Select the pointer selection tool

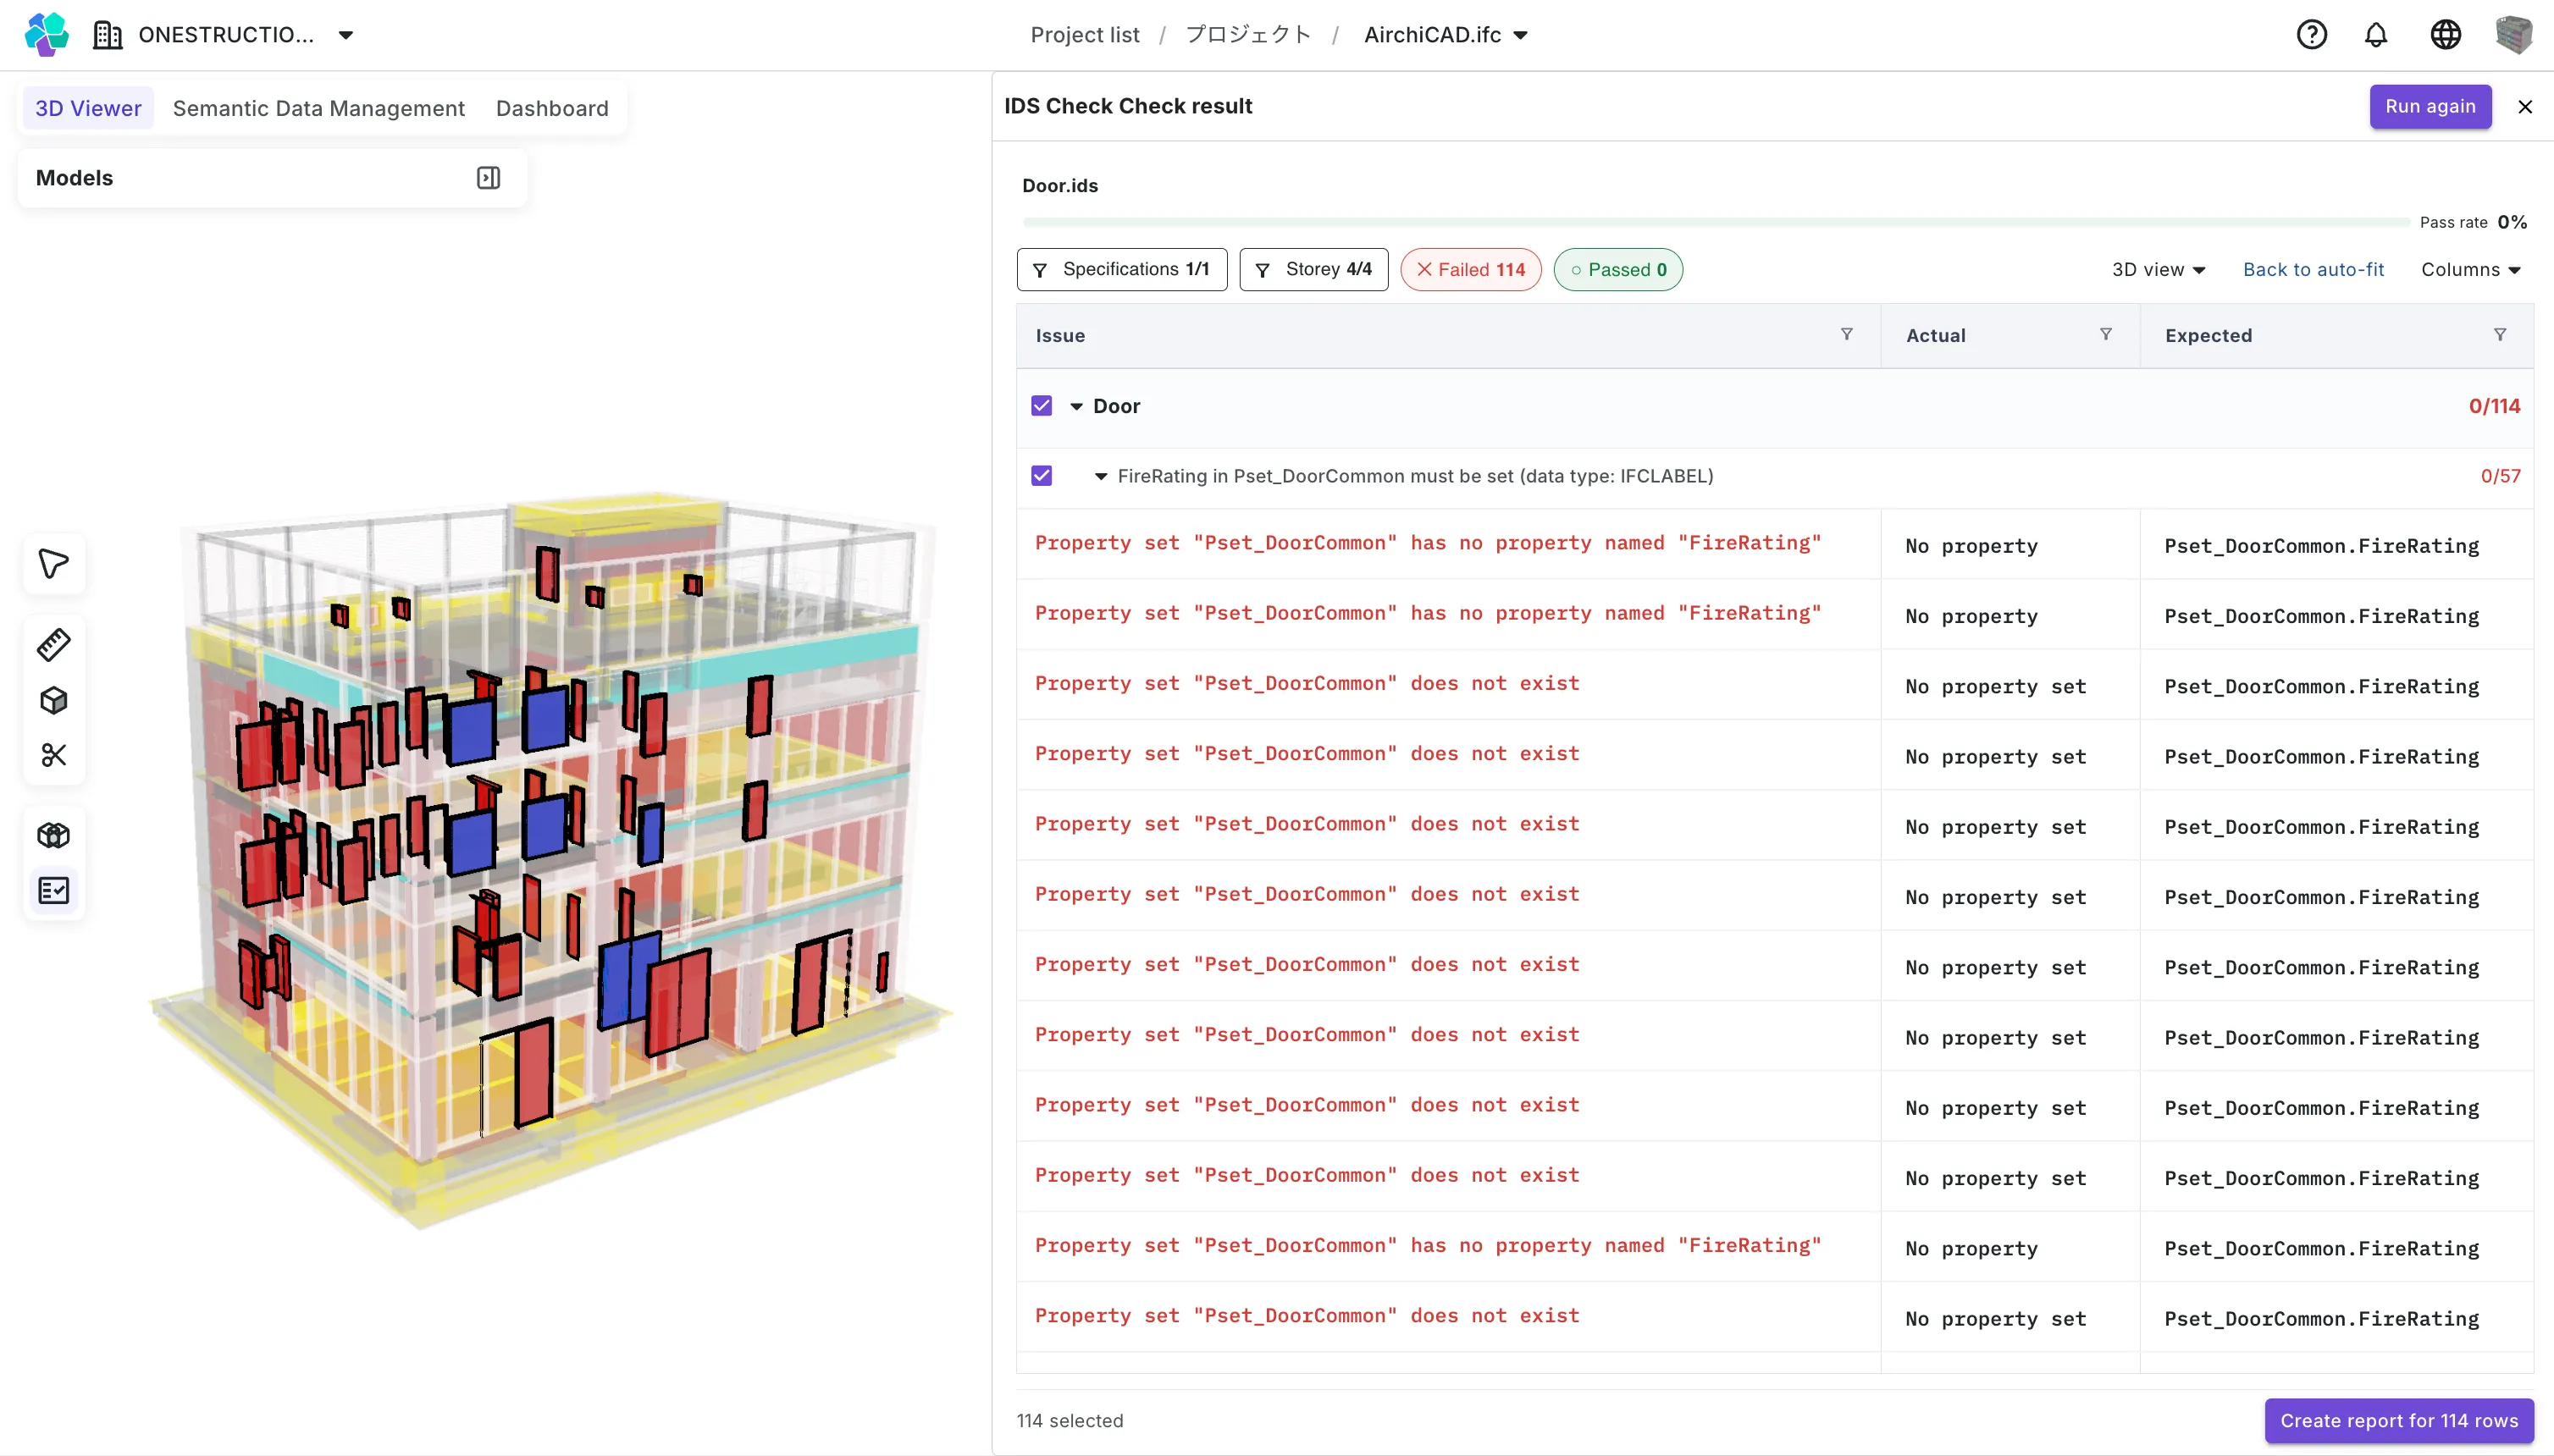(54, 564)
